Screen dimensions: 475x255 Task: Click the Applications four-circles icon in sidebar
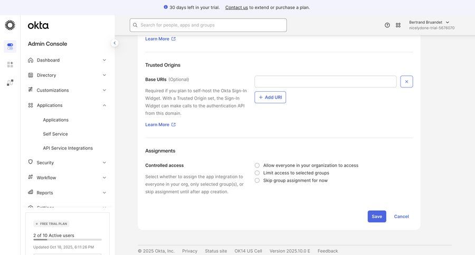(31, 105)
